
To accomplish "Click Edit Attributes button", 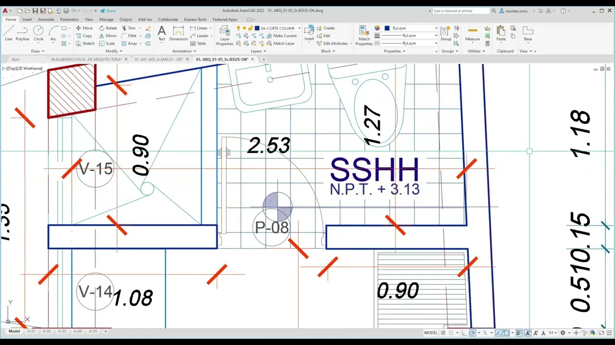I will [332, 44].
